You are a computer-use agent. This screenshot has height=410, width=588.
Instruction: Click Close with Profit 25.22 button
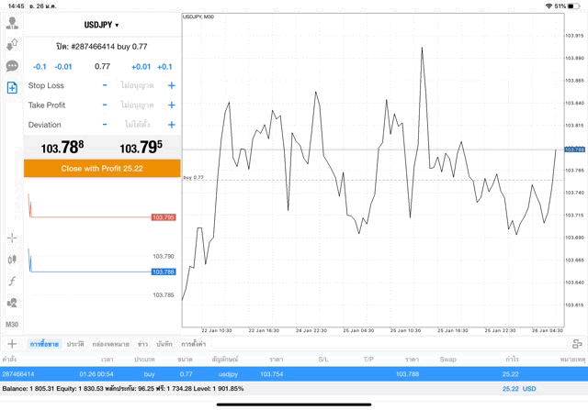click(x=102, y=169)
